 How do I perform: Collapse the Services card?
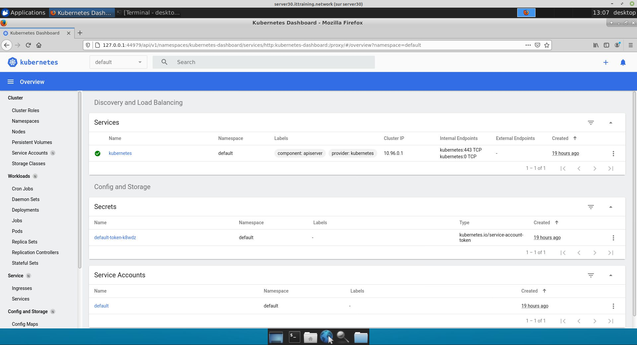coord(610,123)
